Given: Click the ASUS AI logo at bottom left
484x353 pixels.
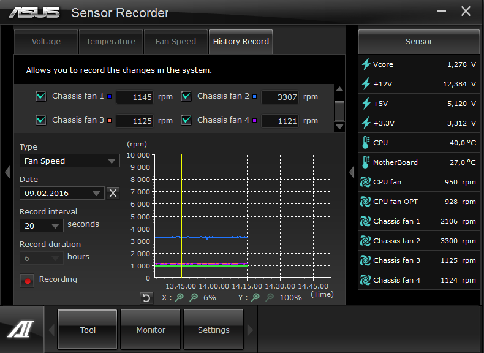Looking at the screenshot, I should 21,329.
